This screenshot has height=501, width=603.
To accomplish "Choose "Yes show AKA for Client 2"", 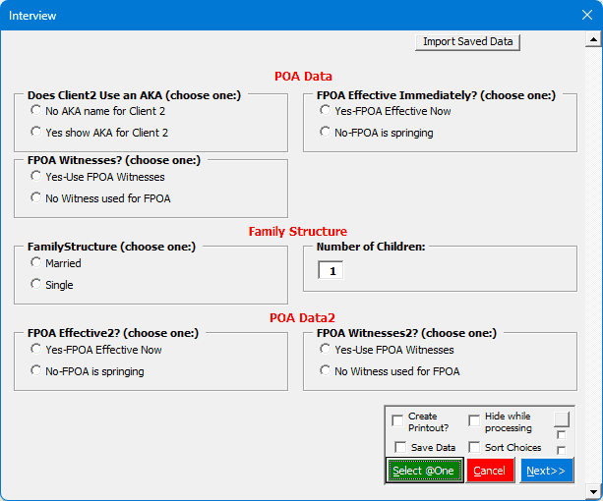I will point(36,132).
